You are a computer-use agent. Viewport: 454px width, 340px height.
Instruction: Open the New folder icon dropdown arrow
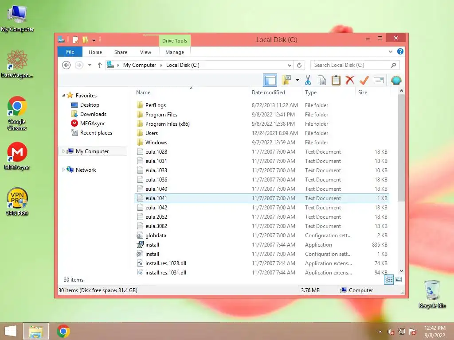pyautogui.click(x=297, y=80)
